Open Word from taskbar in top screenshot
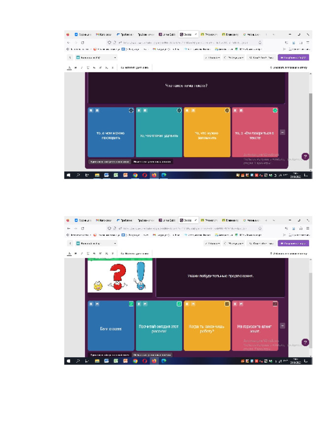Viewport: 316px width, 447px height. click(106, 175)
